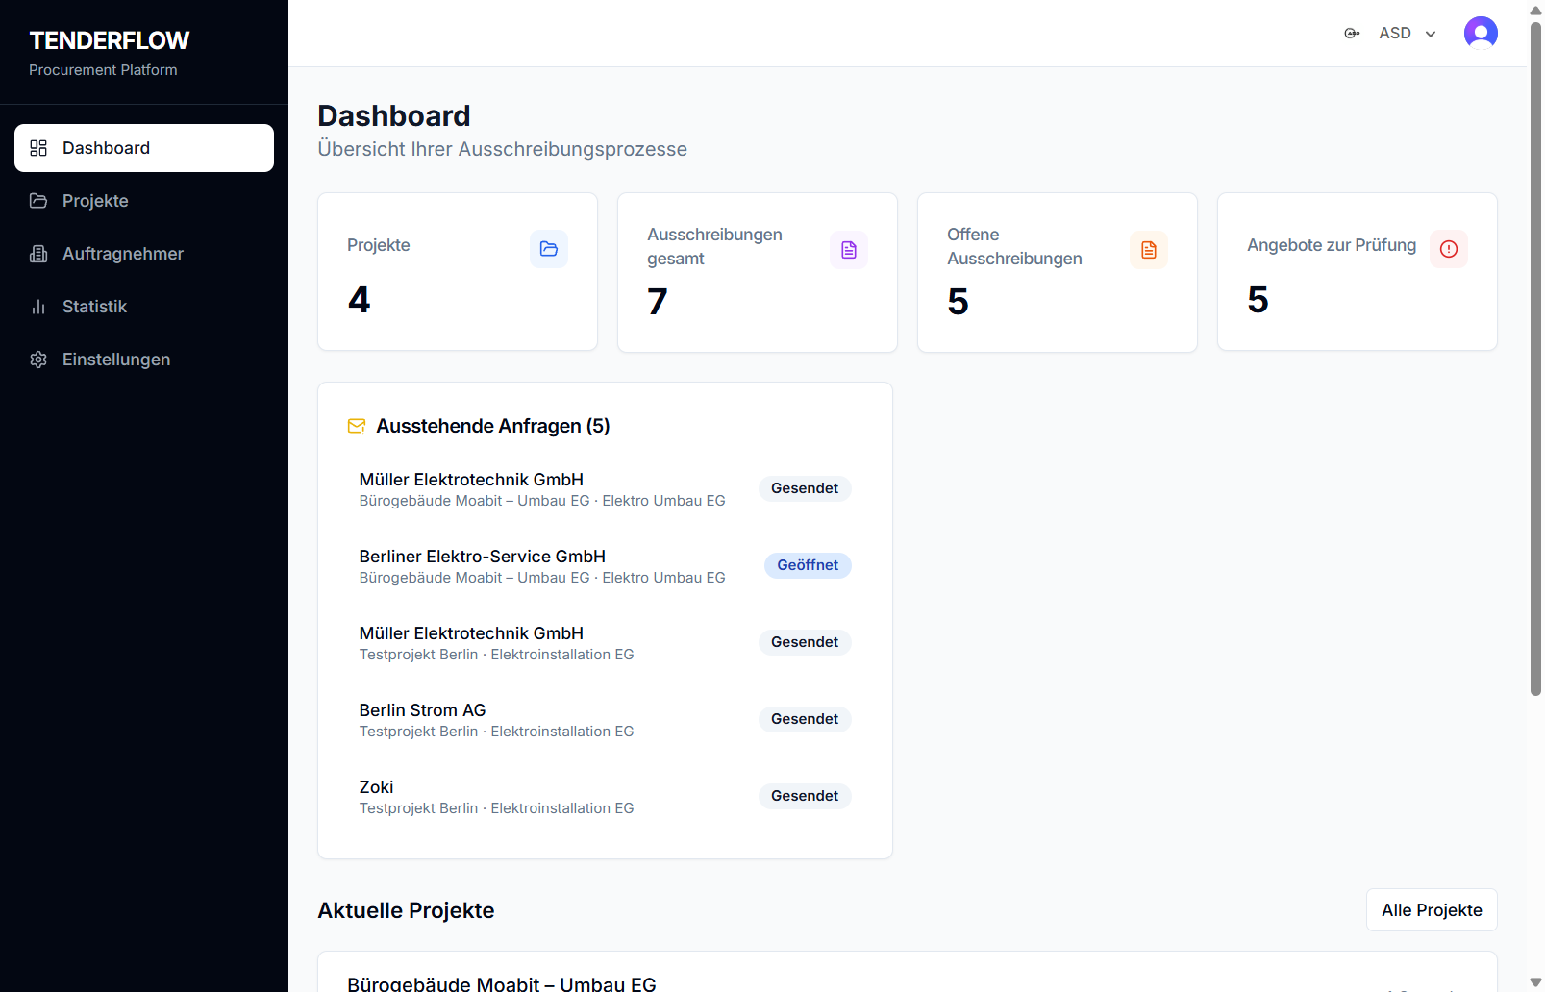Click the Alle Projekte button
This screenshot has width=1545, height=992.
(x=1431, y=910)
